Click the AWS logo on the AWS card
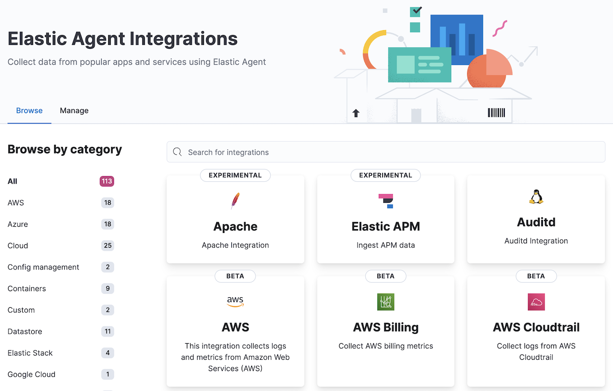Image resolution: width=613 pixels, height=391 pixels. [235, 302]
